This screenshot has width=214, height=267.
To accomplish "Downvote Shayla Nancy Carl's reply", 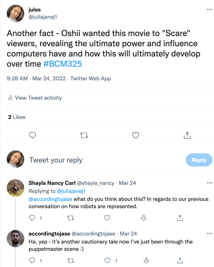I will coord(144,218).
